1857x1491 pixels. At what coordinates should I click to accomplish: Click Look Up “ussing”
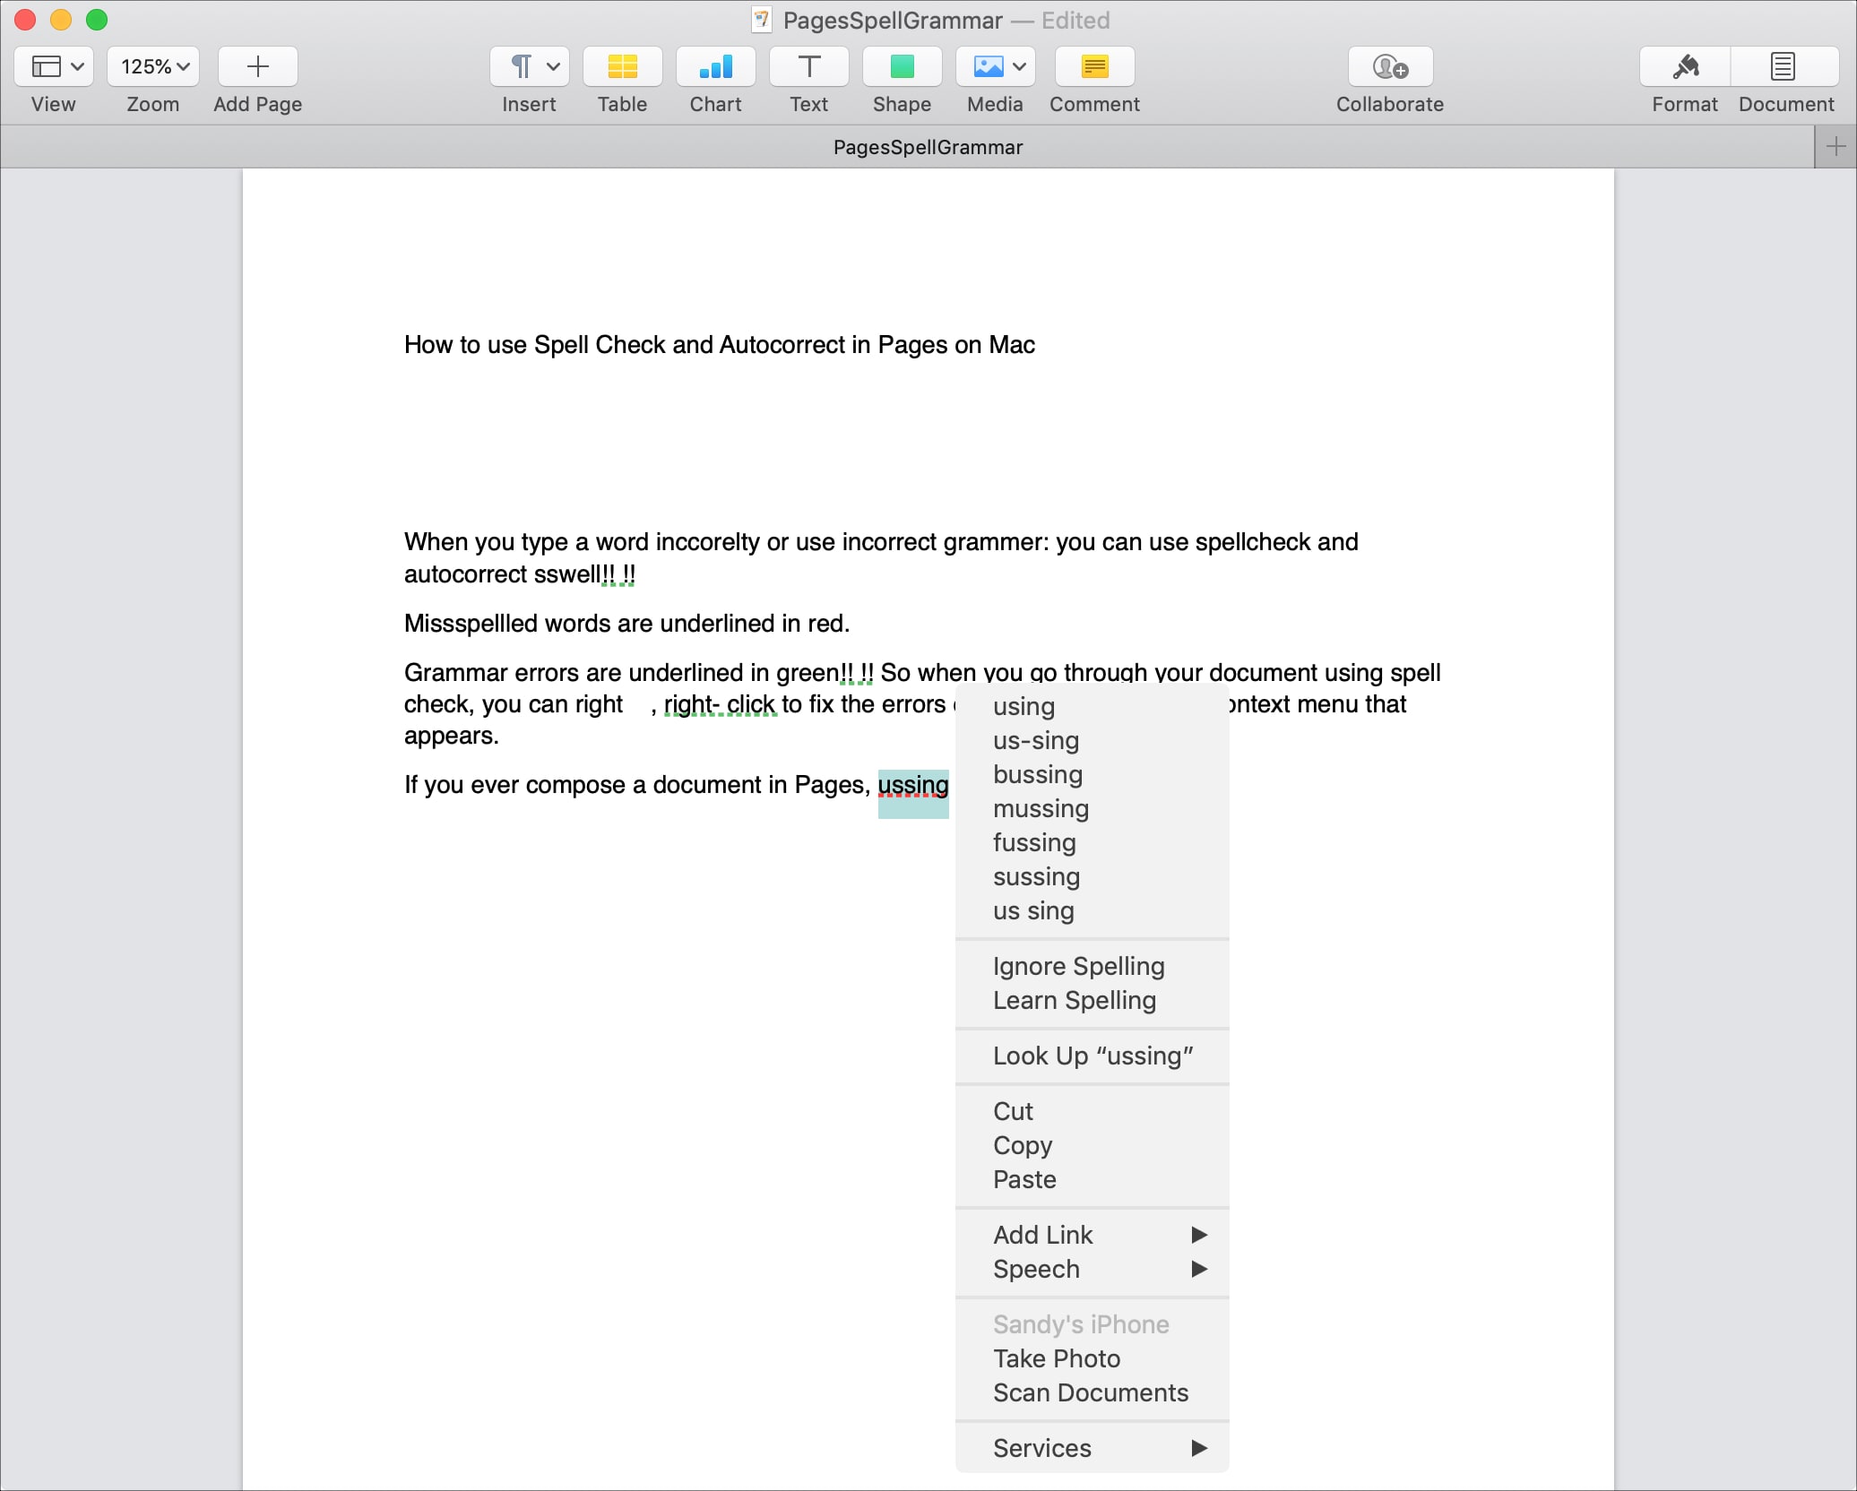1093,1056
